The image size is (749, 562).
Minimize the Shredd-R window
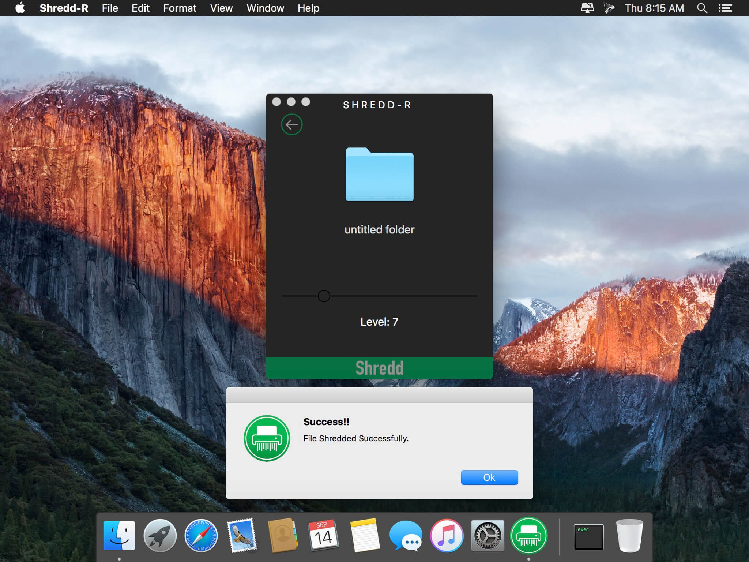click(x=291, y=102)
